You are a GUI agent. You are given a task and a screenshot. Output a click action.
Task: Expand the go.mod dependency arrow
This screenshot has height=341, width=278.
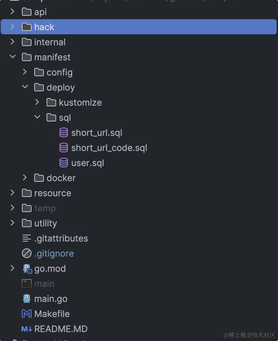(x=12, y=268)
